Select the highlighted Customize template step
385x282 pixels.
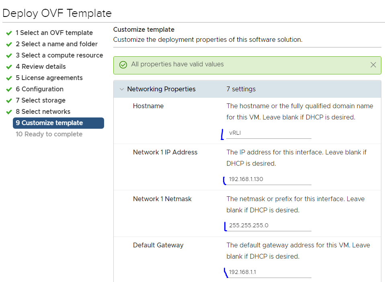58,123
